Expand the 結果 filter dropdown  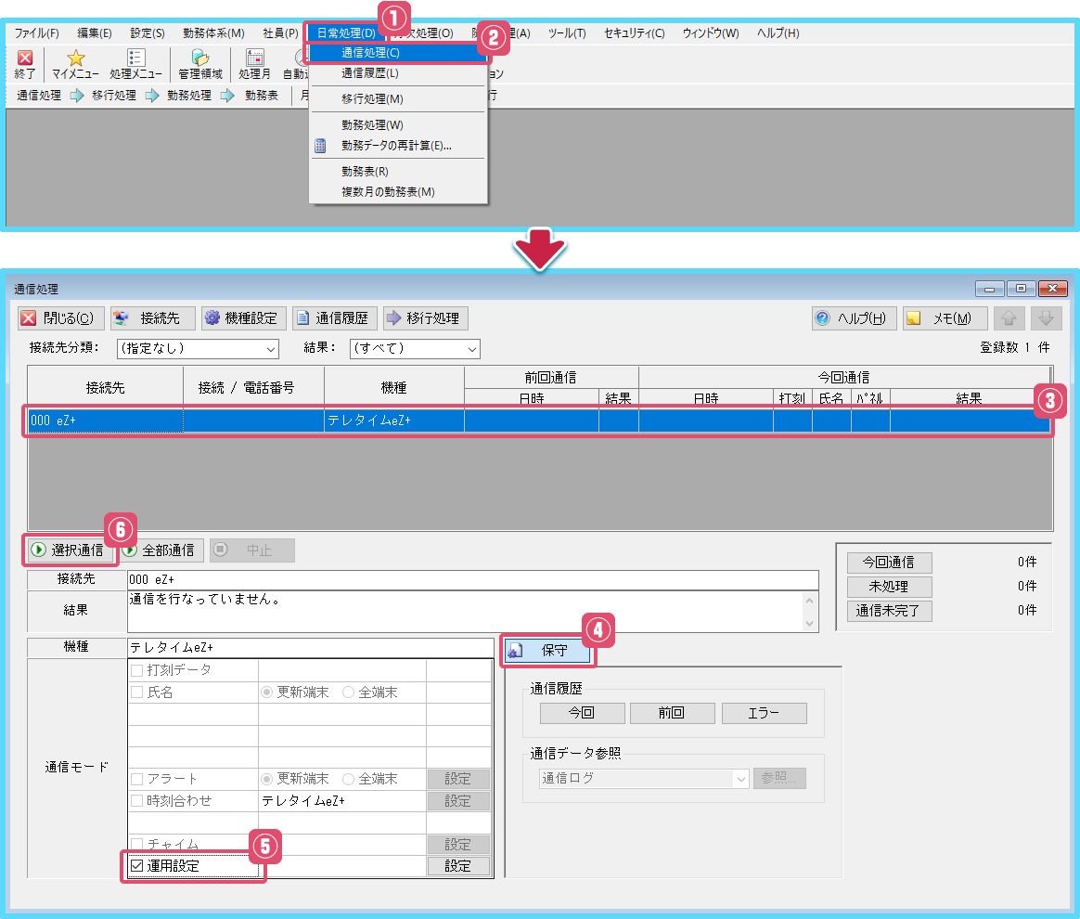tap(415, 349)
